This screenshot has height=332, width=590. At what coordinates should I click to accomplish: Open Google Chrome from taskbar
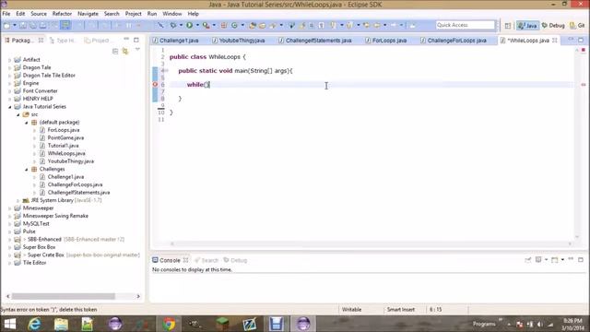click(169, 324)
